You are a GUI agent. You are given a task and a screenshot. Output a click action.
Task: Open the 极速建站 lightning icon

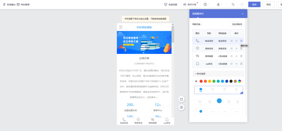click(4, 4)
